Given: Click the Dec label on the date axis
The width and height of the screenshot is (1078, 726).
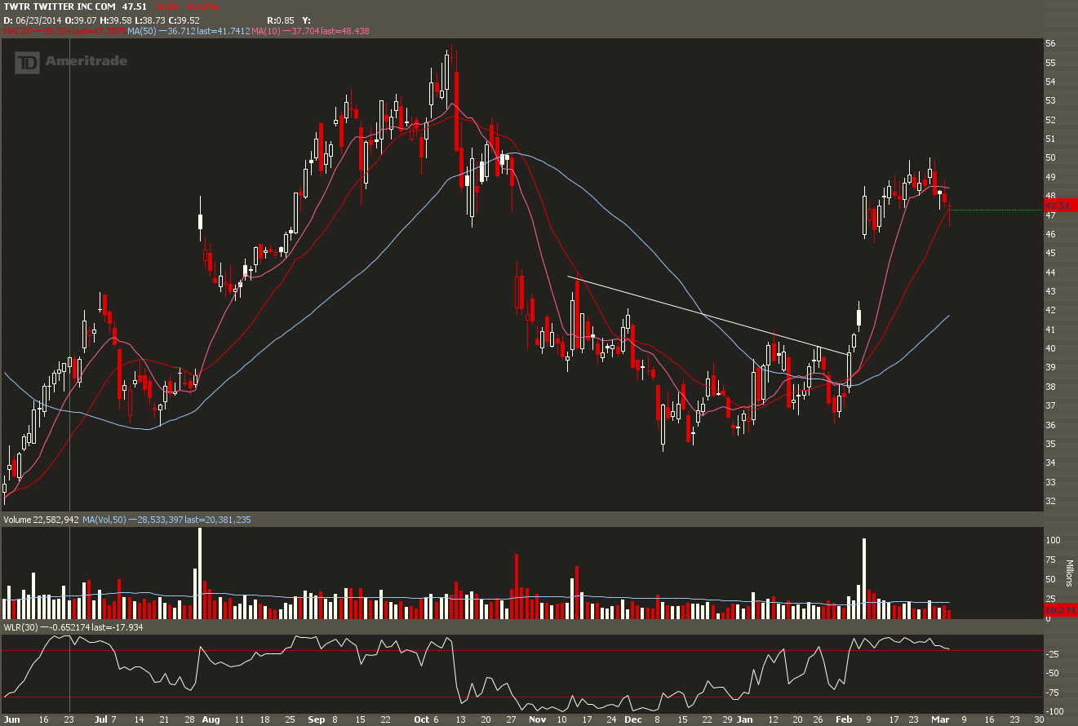Looking at the screenshot, I should [x=634, y=720].
